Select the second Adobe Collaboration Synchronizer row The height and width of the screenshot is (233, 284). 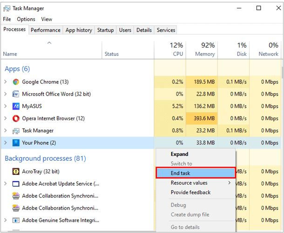(78, 208)
